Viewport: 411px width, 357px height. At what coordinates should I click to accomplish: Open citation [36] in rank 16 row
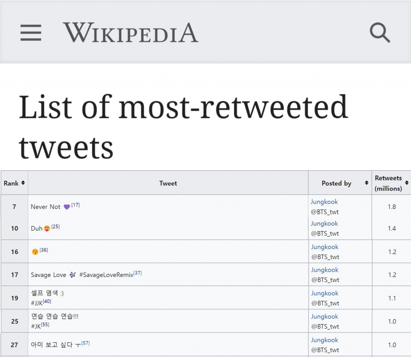tap(44, 250)
